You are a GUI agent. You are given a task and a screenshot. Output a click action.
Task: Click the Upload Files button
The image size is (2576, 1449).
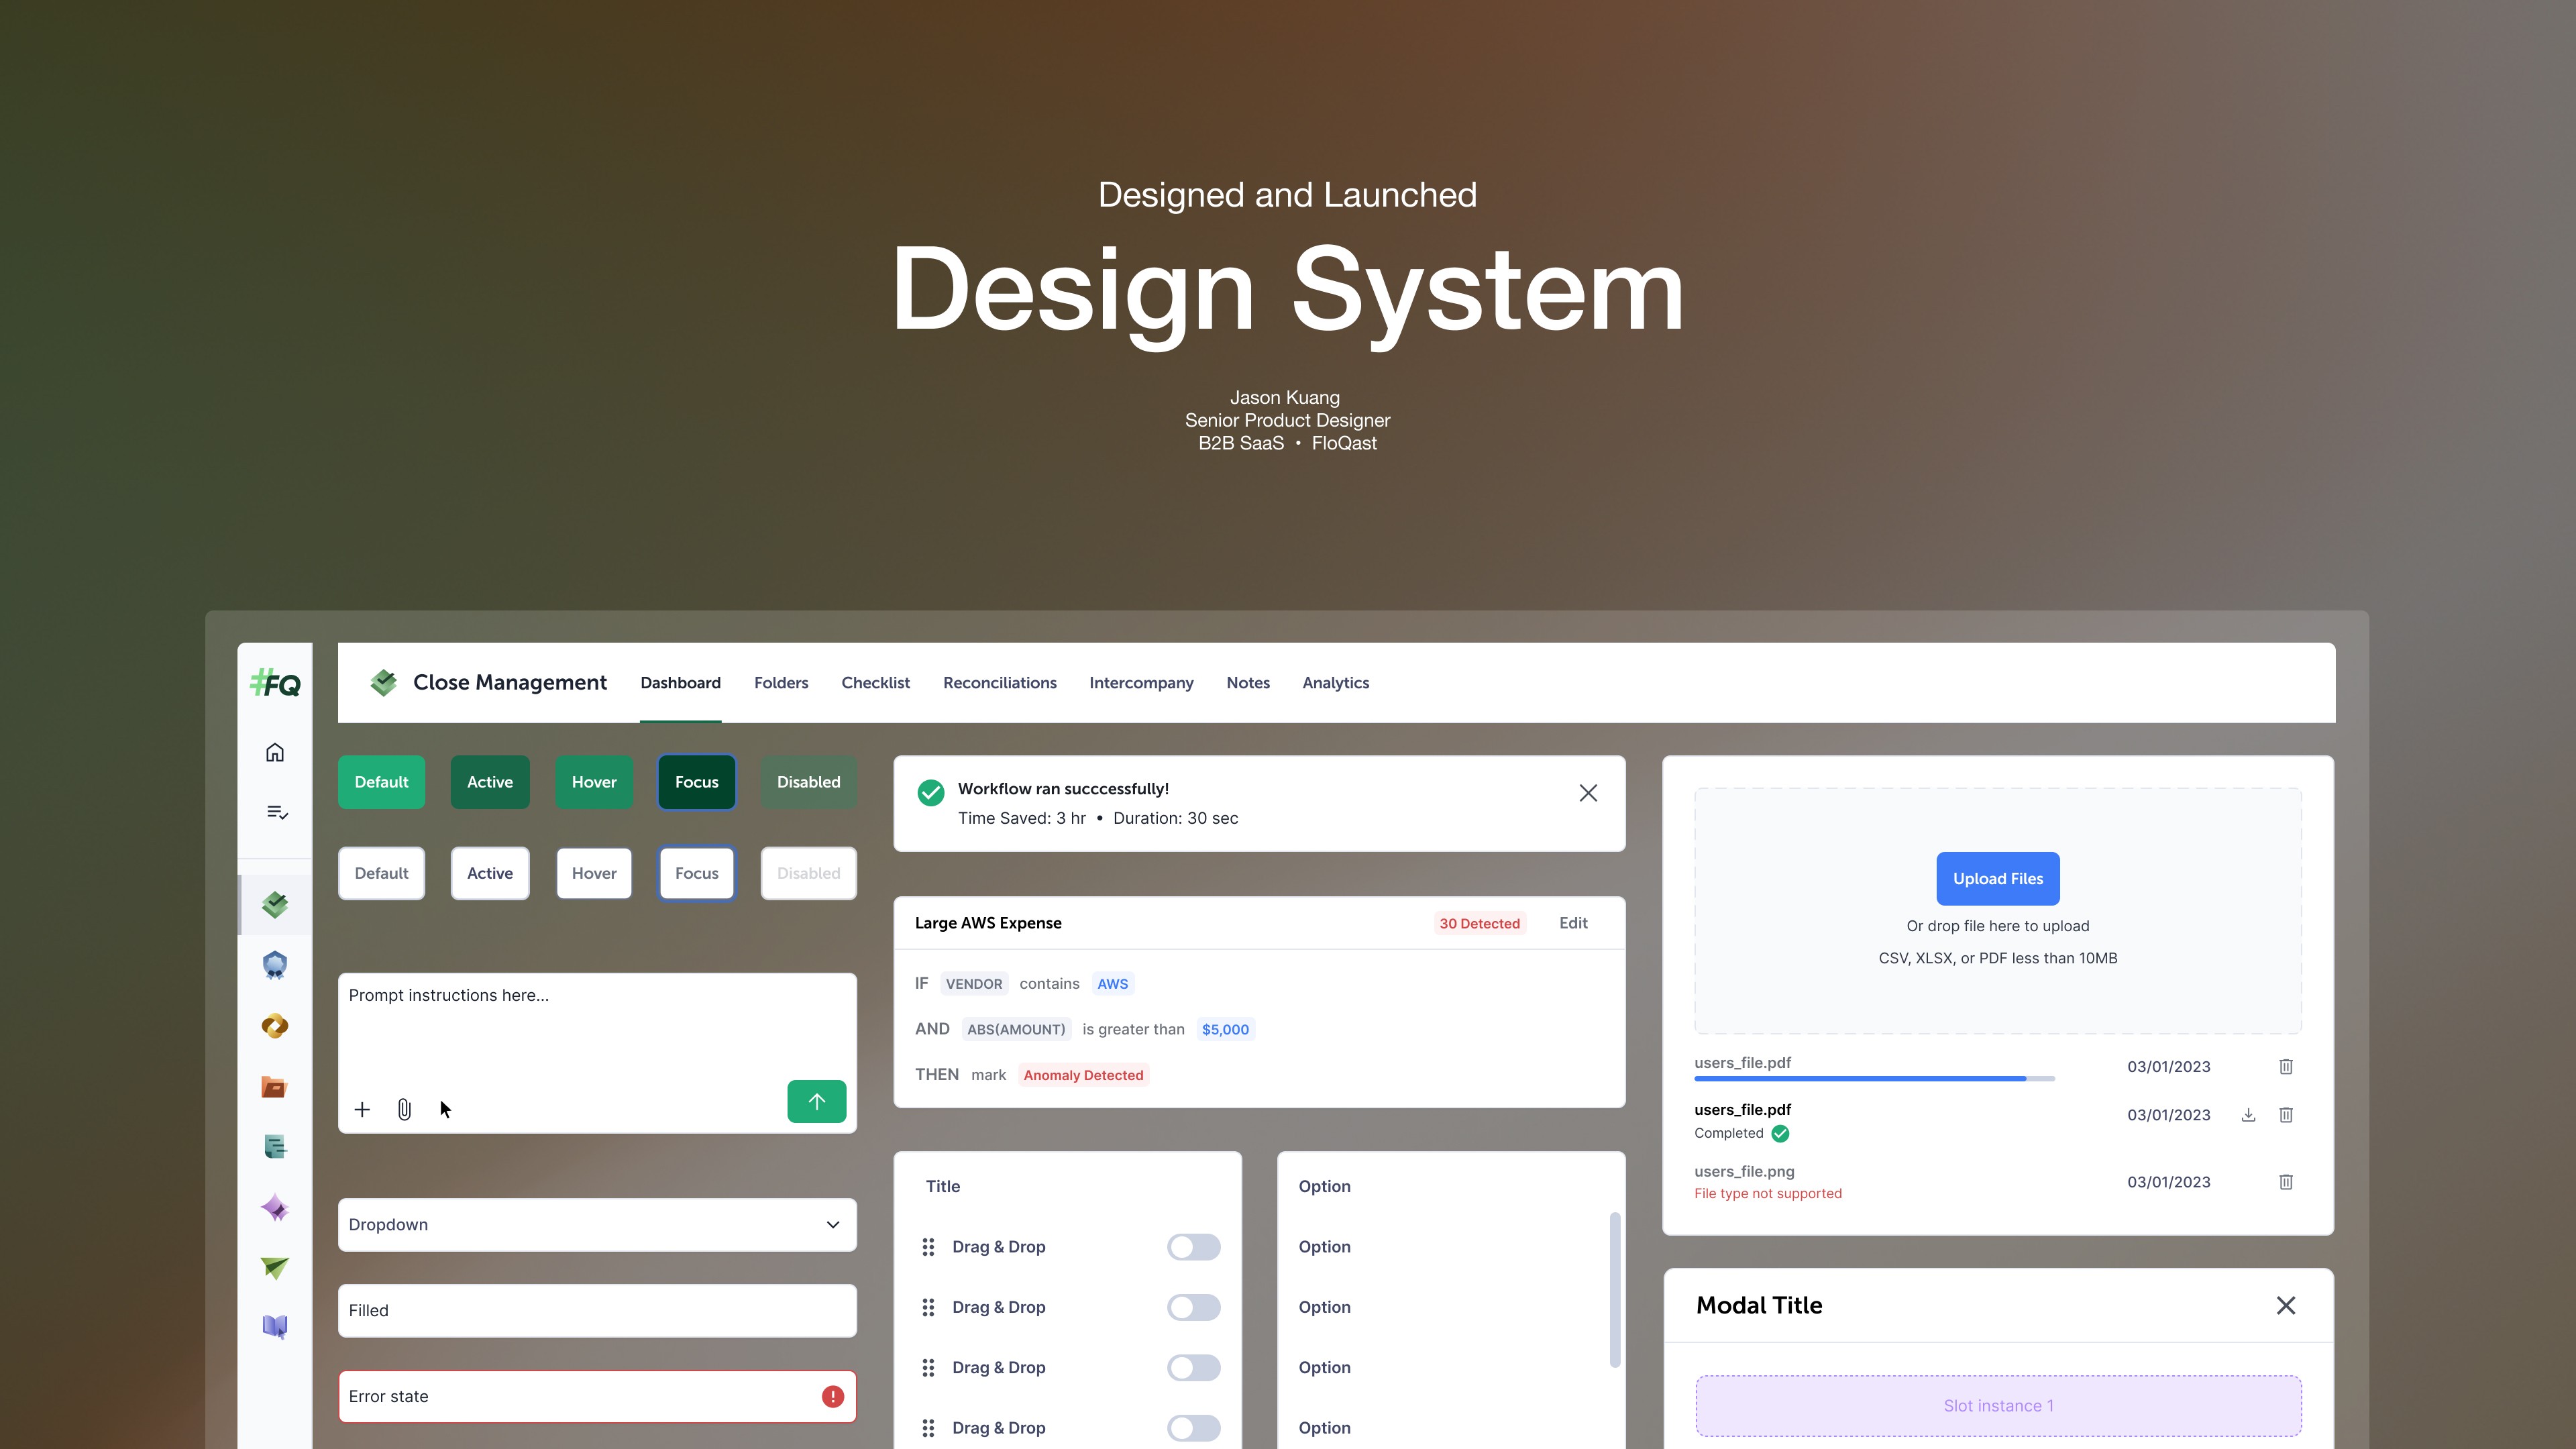tap(1997, 879)
